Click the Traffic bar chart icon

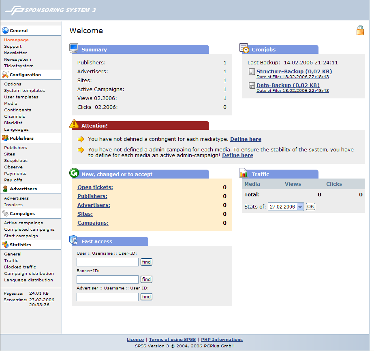244,173
